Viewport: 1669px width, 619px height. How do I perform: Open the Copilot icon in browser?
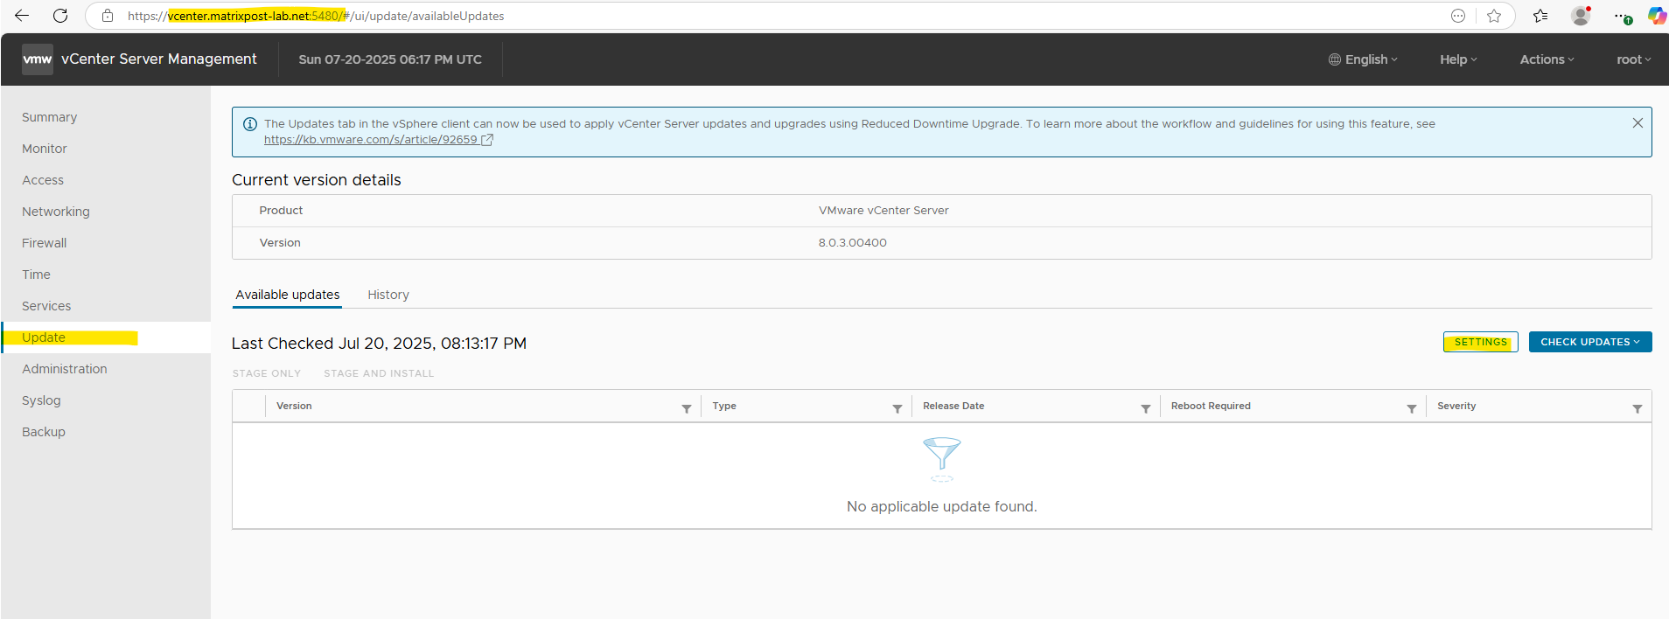point(1657,16)
